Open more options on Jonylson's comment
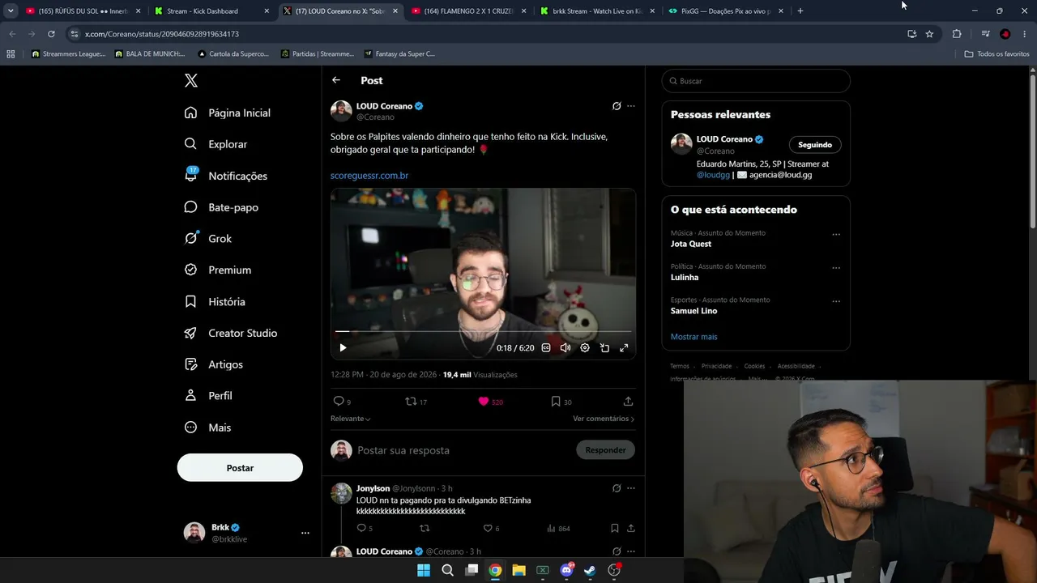 [631, 488]
